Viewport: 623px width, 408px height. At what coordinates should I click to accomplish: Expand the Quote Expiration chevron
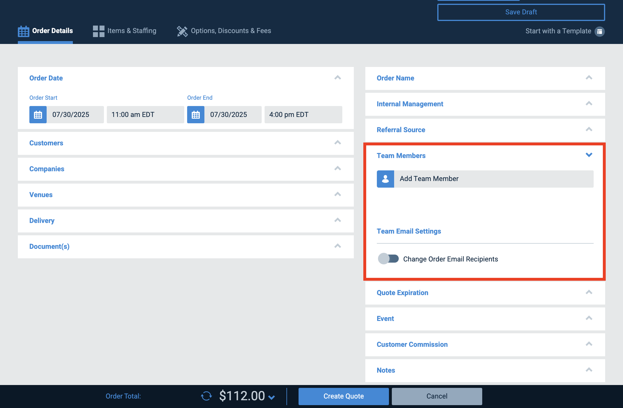pyautogui.click(x=589, y=292)
